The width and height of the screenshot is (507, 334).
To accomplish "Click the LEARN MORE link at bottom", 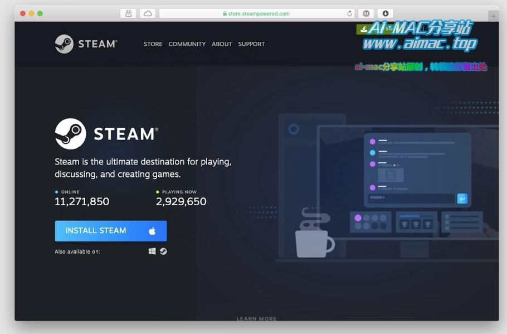I will [256, 318].
